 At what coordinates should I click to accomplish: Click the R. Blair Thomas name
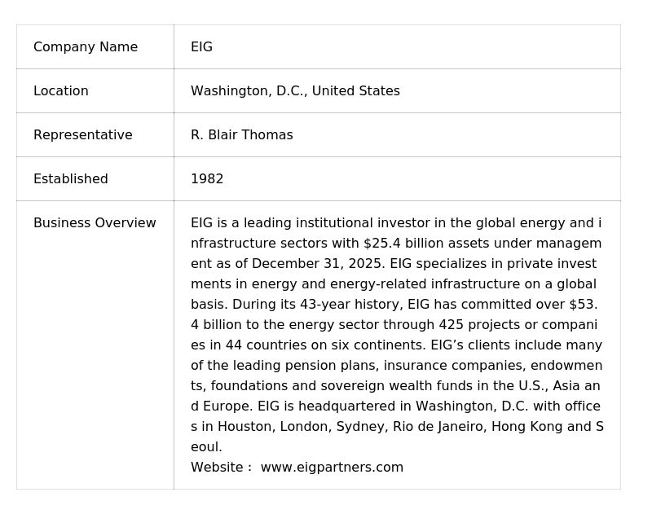(241, 135)
